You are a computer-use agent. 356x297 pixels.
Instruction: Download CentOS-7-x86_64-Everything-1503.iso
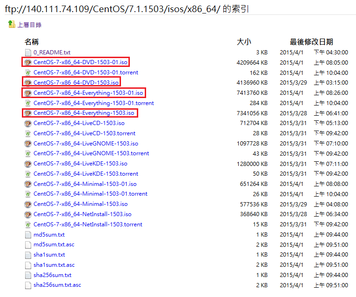click(x=84, y=113)
